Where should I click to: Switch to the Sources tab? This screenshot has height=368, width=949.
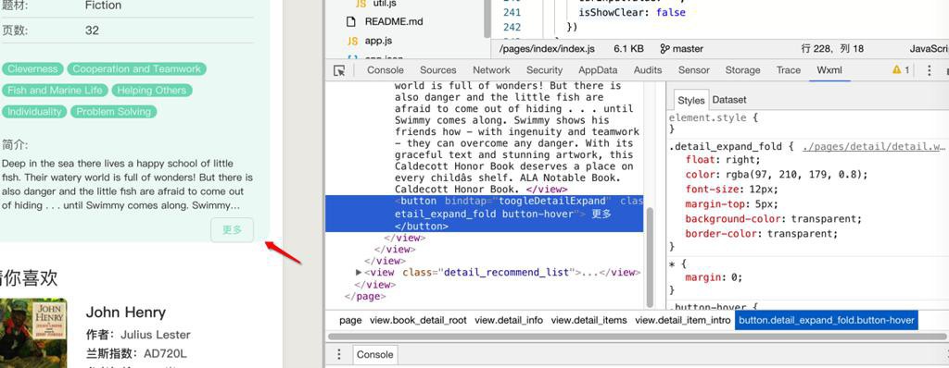click(x=438, y=70)
